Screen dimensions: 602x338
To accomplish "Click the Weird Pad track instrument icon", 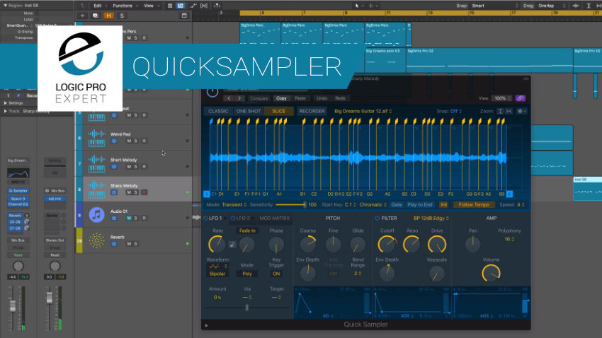I will pos(96,138).
